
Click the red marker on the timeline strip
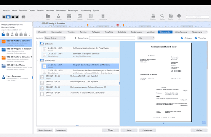click(x=118, y=25)
